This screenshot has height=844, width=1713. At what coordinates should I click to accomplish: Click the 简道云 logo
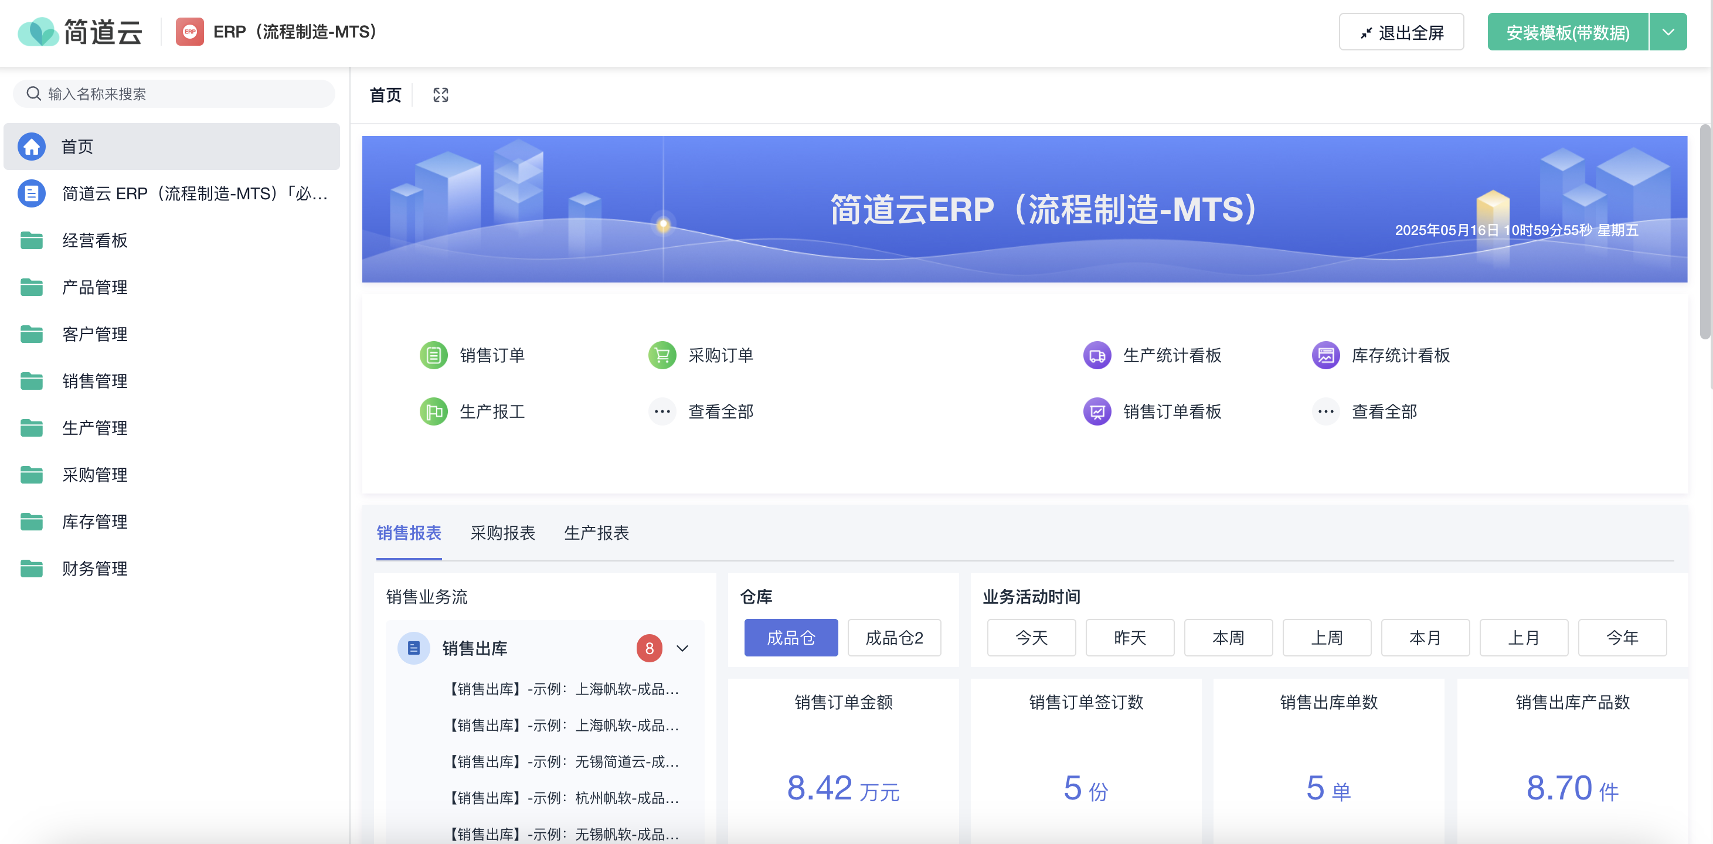(x=80, y=32)
